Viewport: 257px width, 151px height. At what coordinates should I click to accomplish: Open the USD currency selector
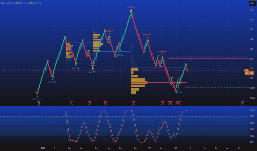tap(252, 3)
